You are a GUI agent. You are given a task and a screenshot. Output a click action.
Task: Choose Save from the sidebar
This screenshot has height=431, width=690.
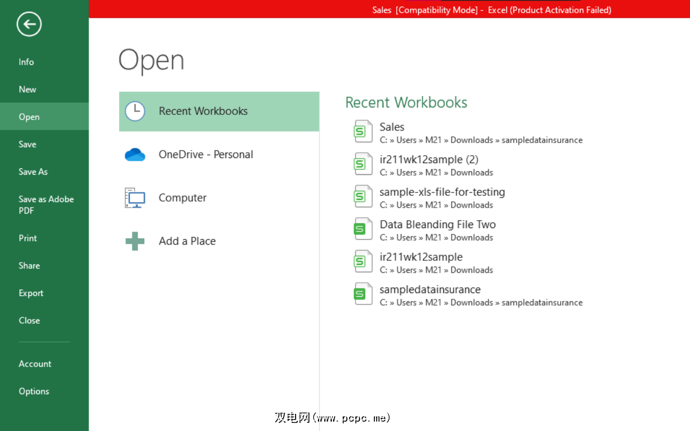[44, 144]
